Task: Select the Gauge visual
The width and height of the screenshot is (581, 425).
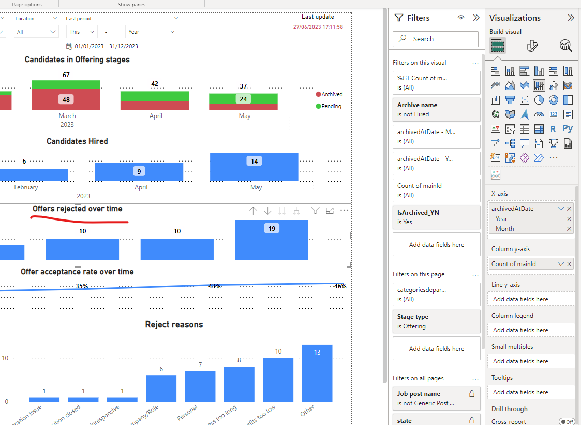Action: click(539, 114)
